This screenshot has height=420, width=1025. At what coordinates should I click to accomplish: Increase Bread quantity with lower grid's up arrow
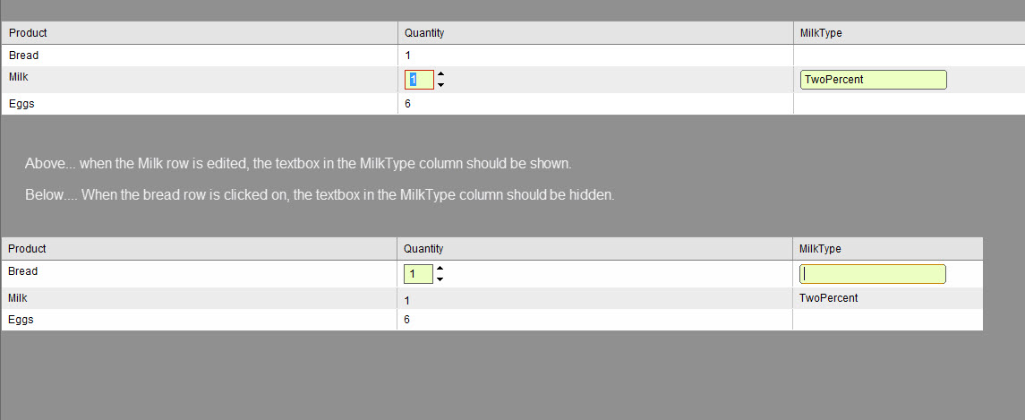tap(440, 269)
